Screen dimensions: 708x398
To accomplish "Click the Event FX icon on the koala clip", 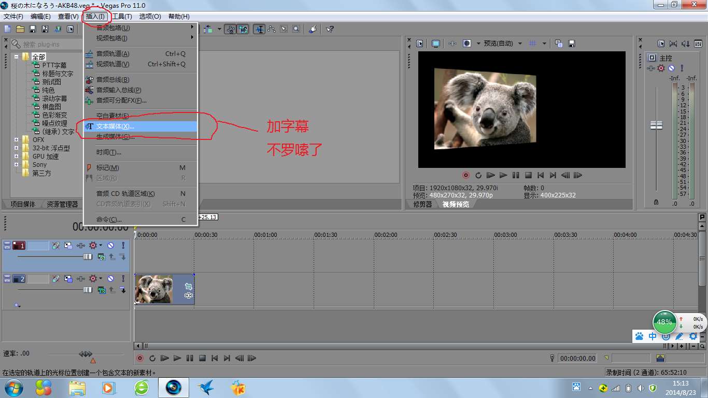I will tap(188, 295).
